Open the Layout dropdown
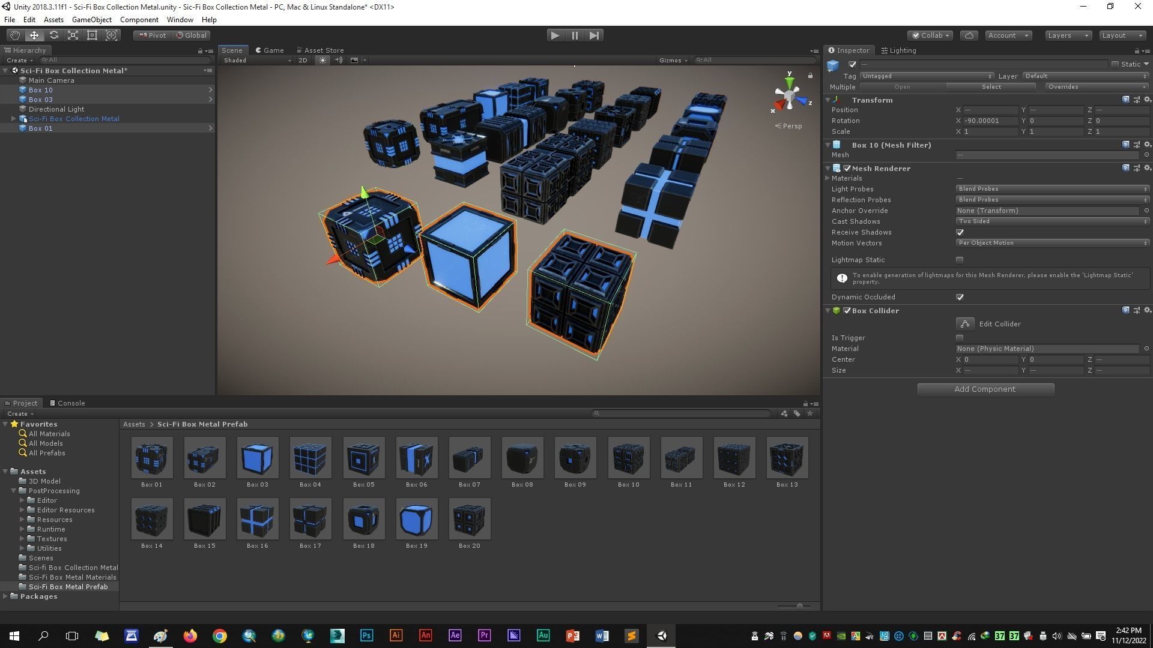The image size is (1153, 648). [1122, 35]
